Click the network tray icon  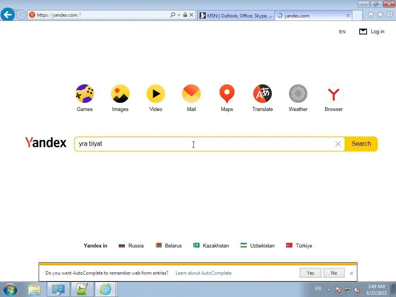348,290
